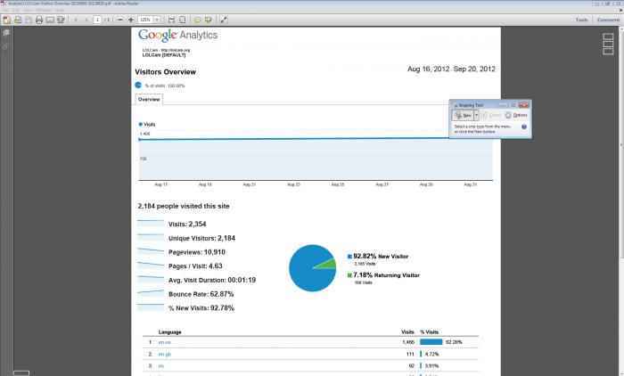
Task: Select the Overview tab in the report
Action: coord(149,100)
